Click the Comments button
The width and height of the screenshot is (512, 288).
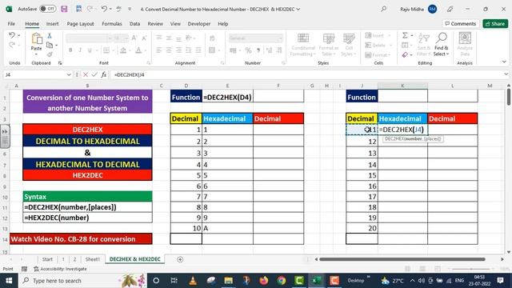461,24
